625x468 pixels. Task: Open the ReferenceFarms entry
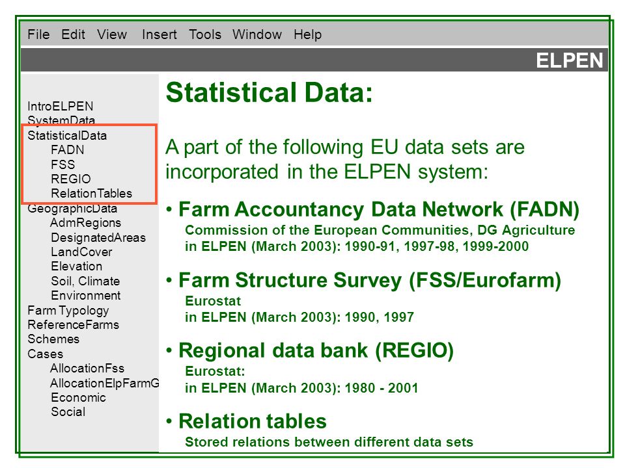tap(74, 325)
